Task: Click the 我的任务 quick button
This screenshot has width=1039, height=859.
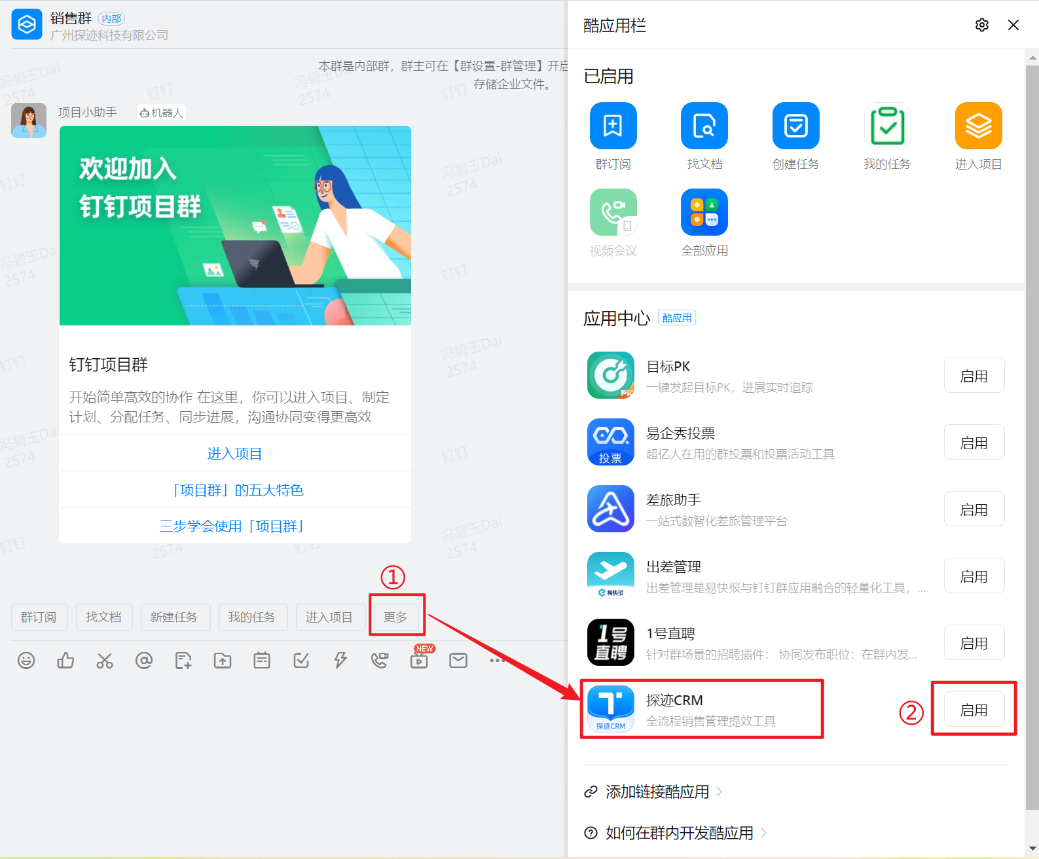Action: (252, 617)
